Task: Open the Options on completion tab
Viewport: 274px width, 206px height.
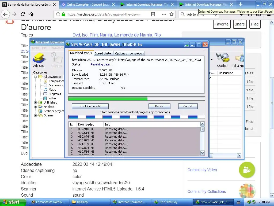Action: 129,53
